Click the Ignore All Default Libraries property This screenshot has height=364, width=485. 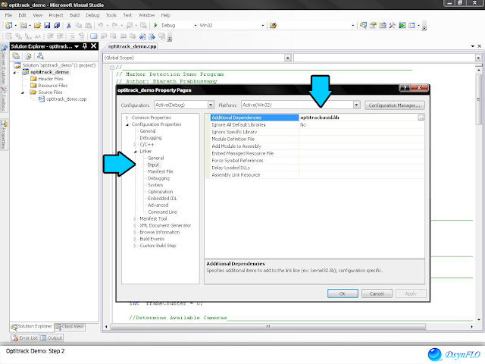[239, 124]
